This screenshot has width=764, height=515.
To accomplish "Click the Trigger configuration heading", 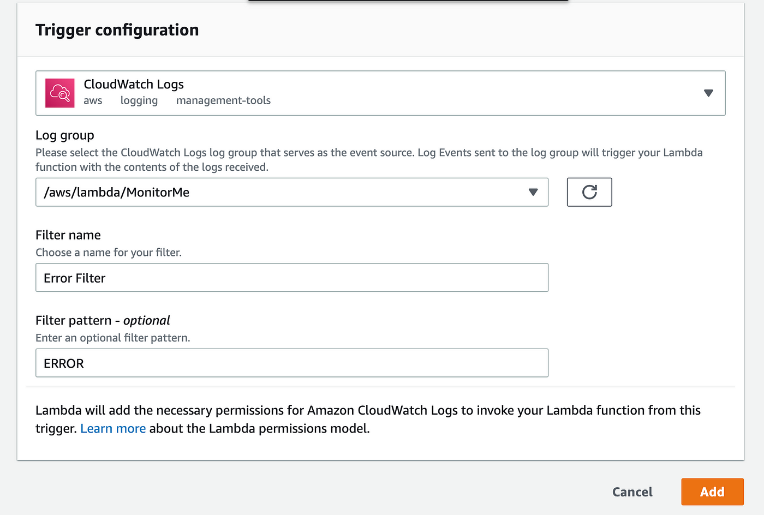I will [117, 30].
